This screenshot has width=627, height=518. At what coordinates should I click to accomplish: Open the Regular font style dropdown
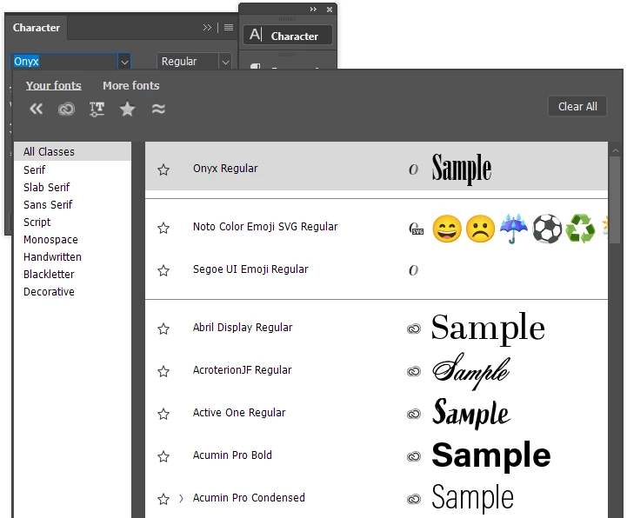pos(225,62)
